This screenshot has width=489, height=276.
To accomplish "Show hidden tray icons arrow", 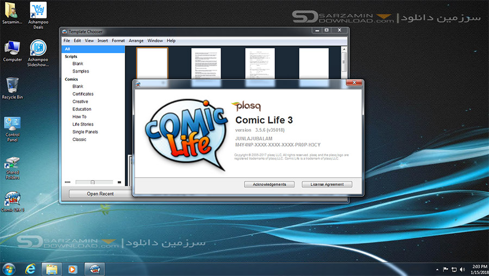I will [x=437, y=269].
